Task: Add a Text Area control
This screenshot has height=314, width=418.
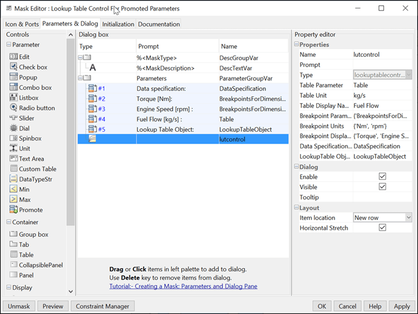Action: (27, 158)
